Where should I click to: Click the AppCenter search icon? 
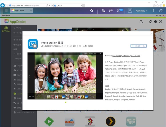[141, 22]
